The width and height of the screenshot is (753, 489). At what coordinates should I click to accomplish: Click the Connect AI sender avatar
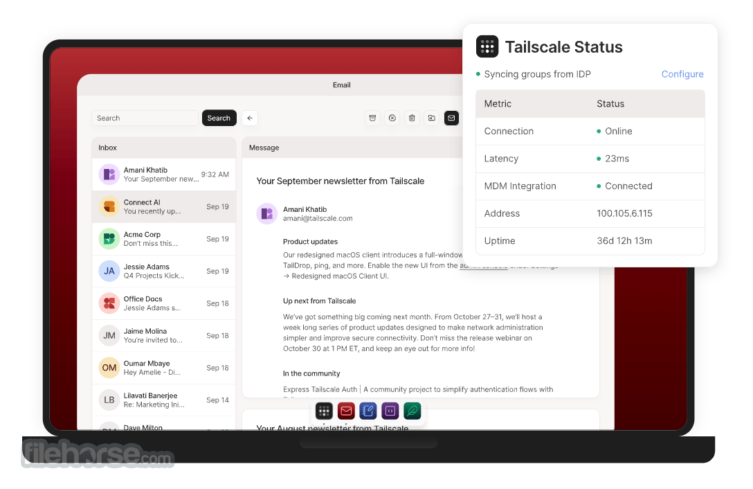click(109, 206)
